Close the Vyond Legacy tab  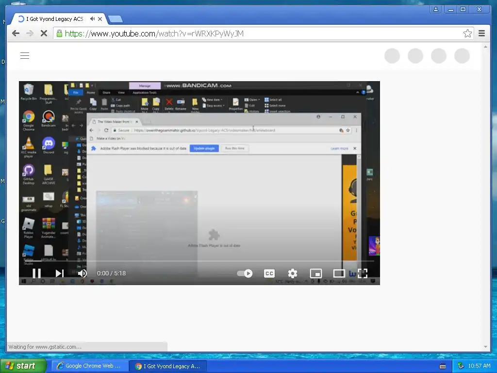[100, 19]
